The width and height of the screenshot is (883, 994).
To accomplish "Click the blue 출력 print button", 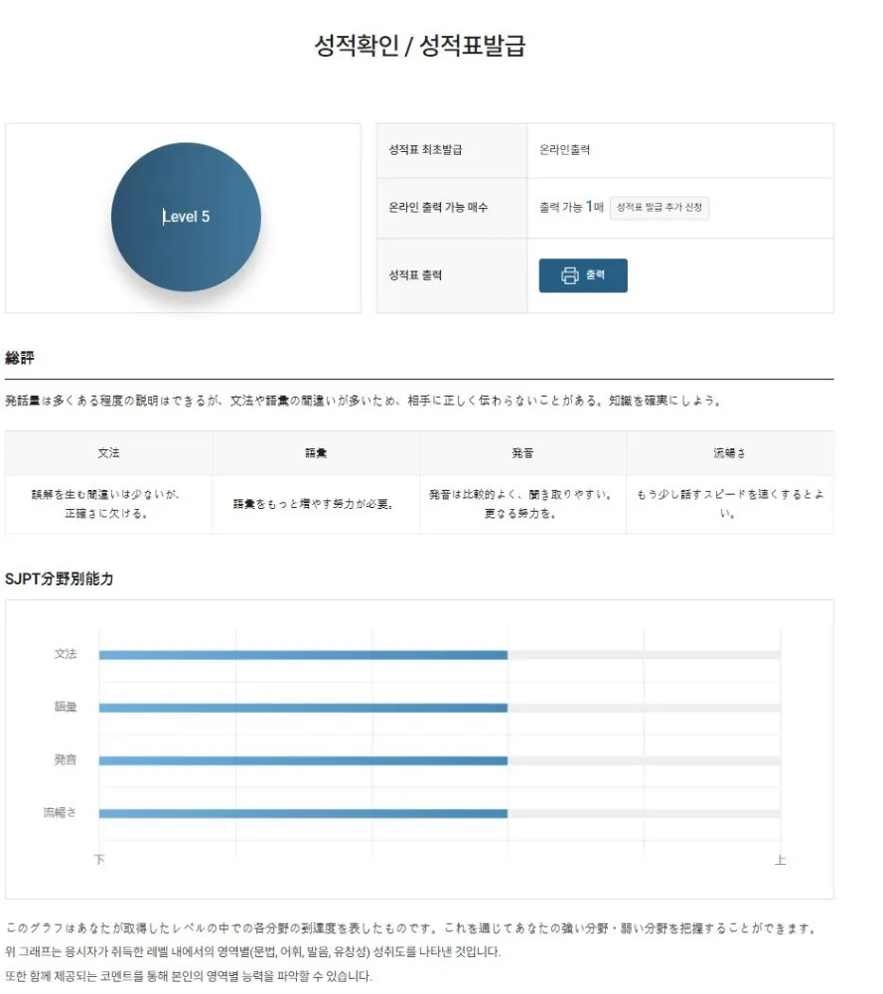I will pyautogui.click(x=583, y=275).
